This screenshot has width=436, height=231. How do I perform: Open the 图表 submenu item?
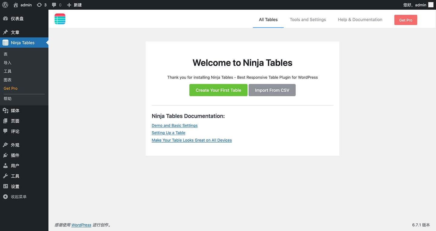coord(8,80)
